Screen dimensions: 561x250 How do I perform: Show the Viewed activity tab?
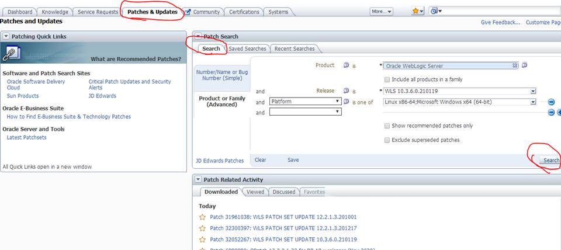click(x=255, y=192)
